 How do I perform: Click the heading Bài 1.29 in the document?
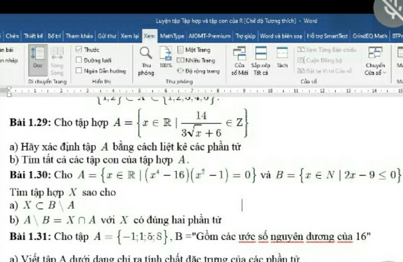(30, 122)
